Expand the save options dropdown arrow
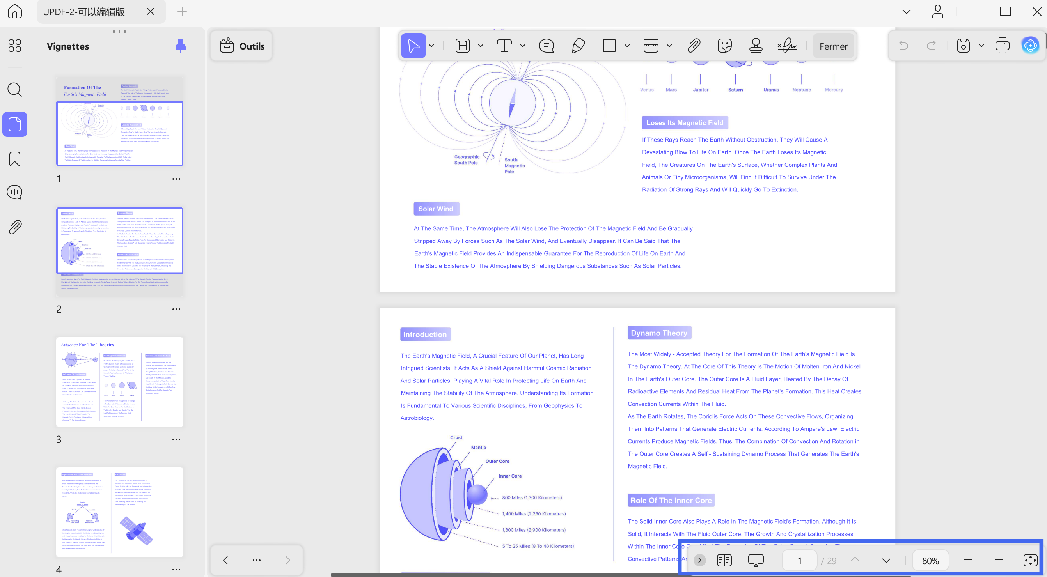Image resolution: width=1047 pixels, height=577 pixels. (x=981, y=46)
